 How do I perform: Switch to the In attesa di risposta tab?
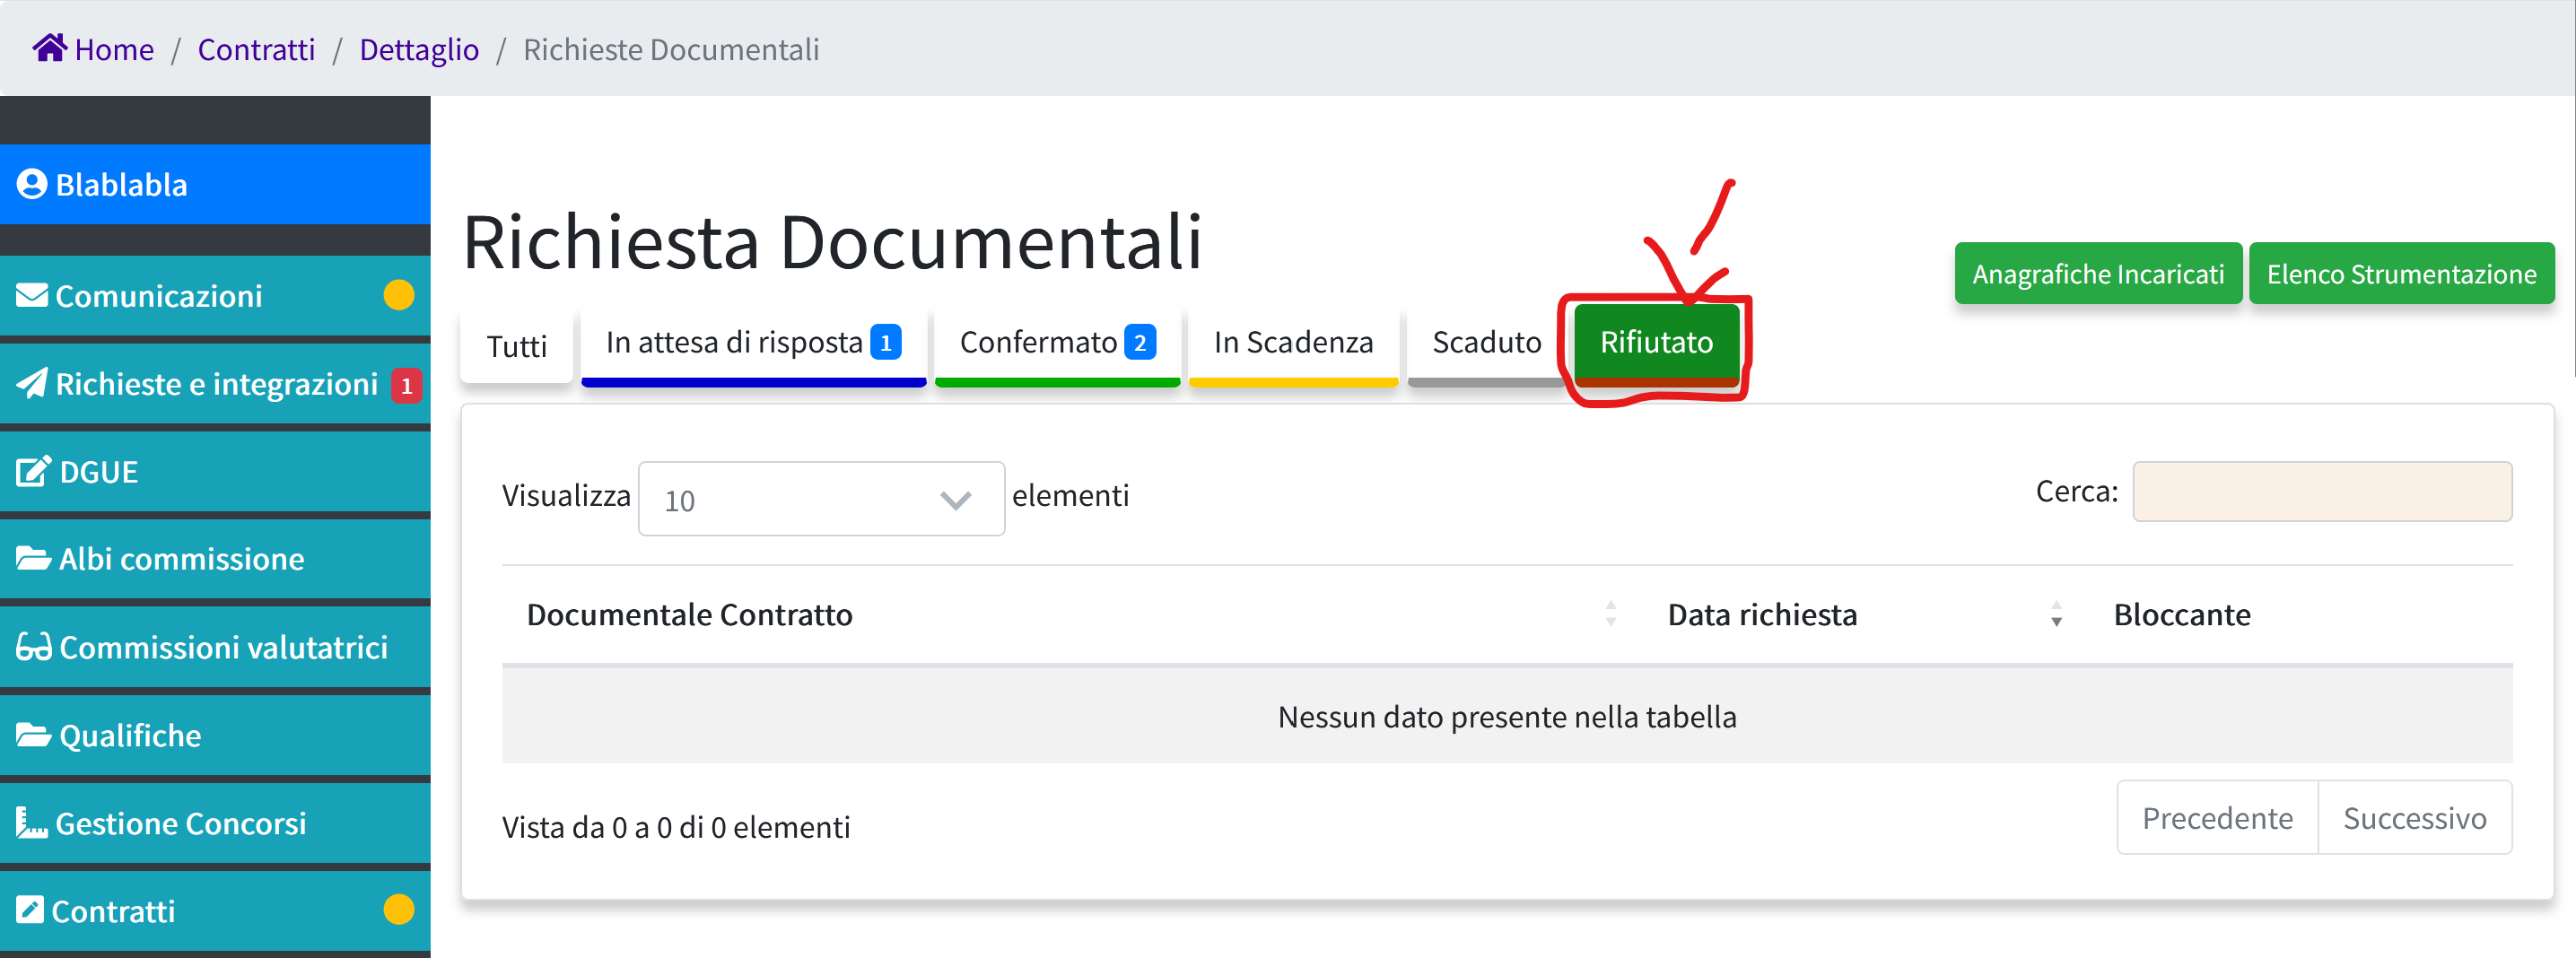click(x=752, y=343)
